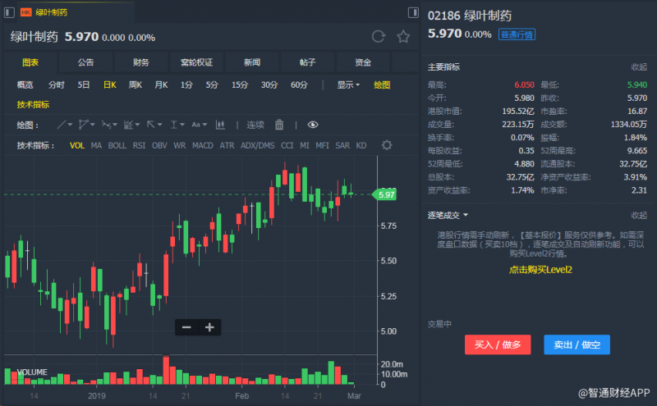
Task: Open the 帖子 tab
Action: pyautogui.click(x=307, y=62)
